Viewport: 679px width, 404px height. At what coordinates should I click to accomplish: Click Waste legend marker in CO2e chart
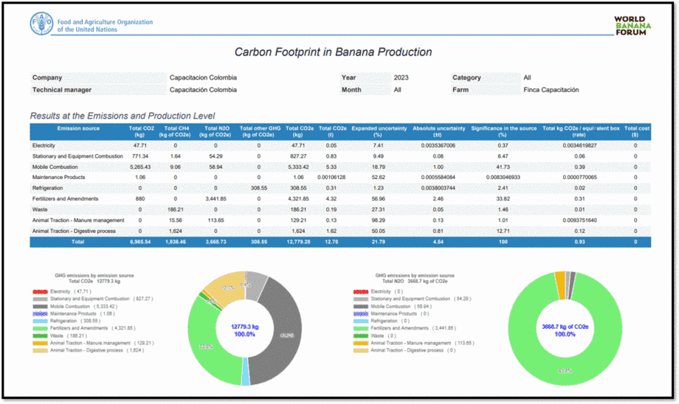(x=38, y=336)
